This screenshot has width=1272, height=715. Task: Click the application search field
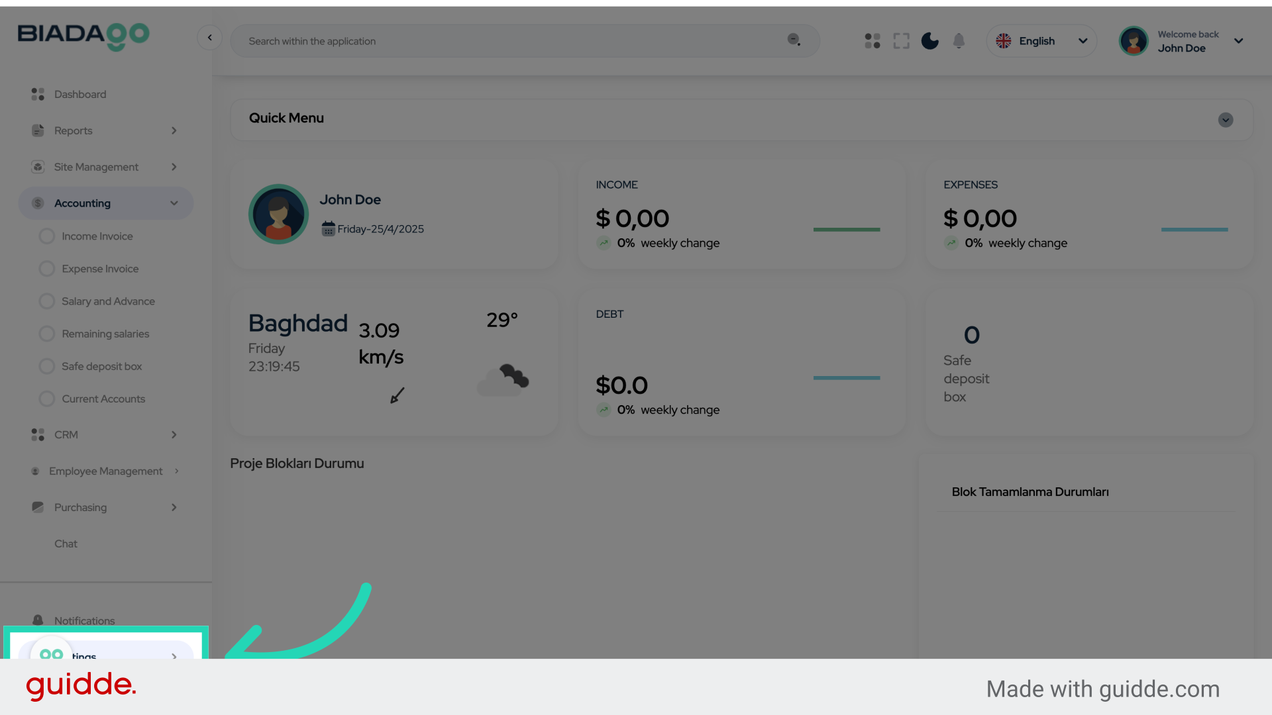click(x=510, y=41)
